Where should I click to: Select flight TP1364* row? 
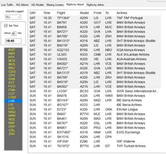coord(95,18)
